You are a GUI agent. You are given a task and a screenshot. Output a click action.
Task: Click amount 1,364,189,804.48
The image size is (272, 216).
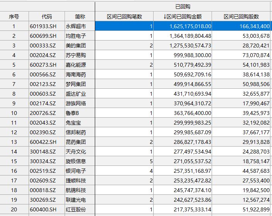pos(190,36)
